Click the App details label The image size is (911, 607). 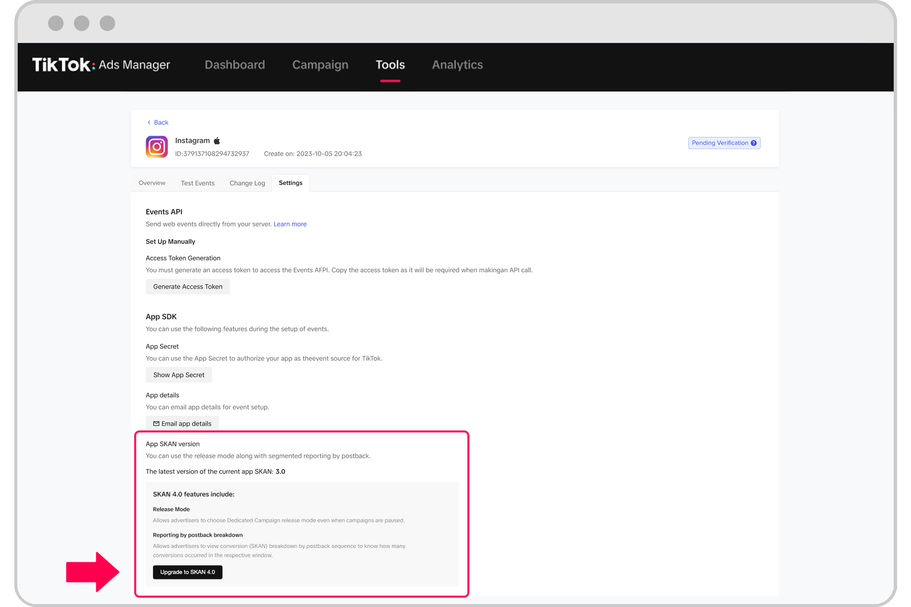(x=162, y=395)
